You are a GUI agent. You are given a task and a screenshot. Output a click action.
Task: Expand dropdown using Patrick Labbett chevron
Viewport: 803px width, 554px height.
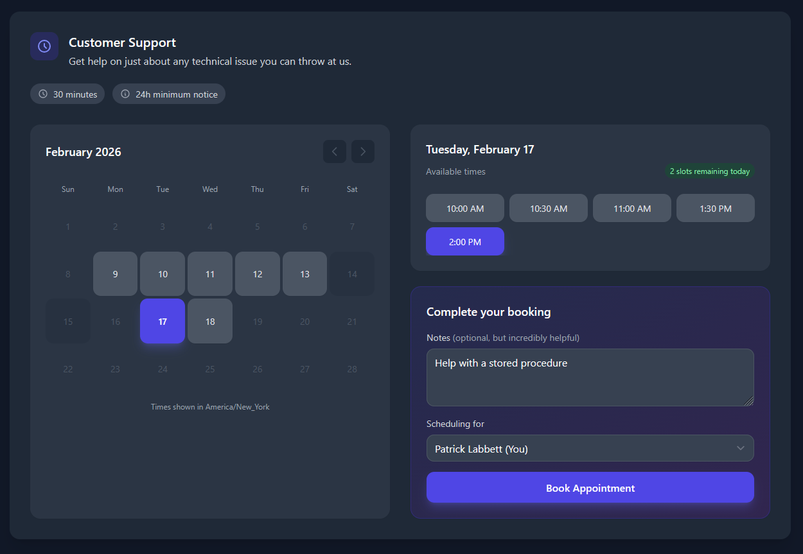(x=741, y=448)
